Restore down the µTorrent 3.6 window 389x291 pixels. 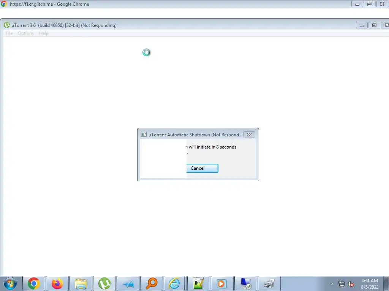tap(374, 25)
